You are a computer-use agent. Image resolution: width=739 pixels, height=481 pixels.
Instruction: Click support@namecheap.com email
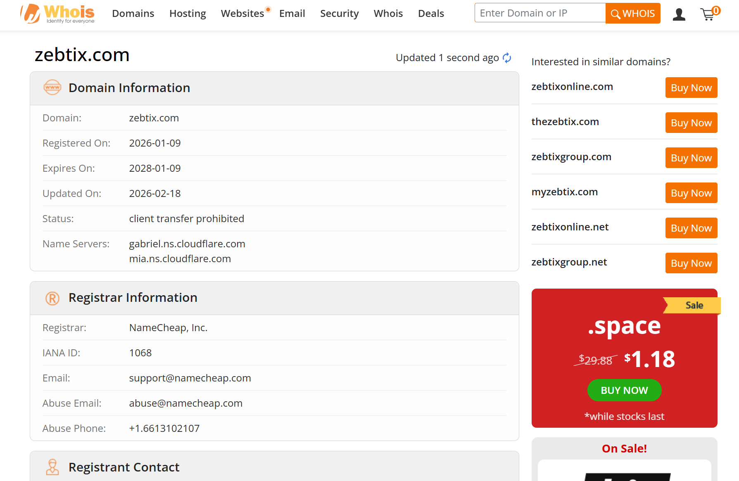click(190, 378)
